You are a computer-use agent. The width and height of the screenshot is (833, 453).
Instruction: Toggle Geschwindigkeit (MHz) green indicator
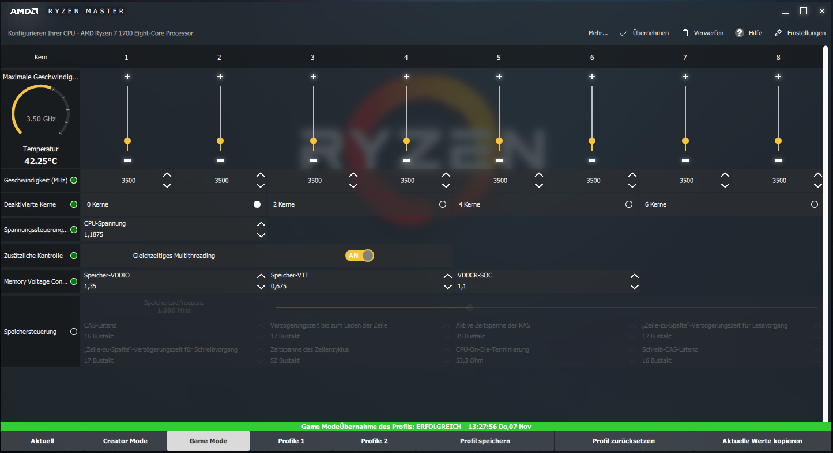coord(74,180)
